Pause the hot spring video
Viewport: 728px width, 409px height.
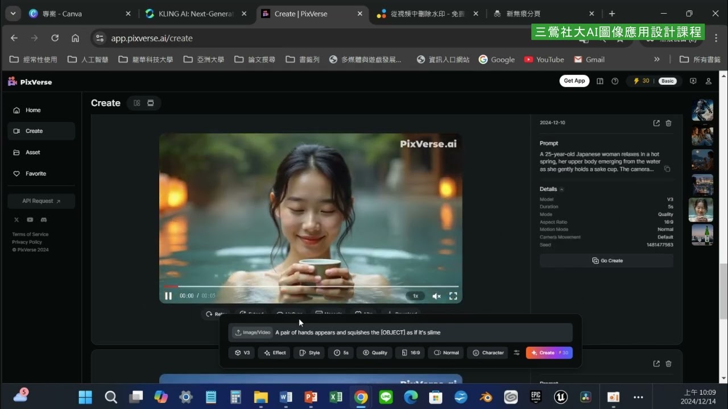pyautogui.click(x=168, y=295)
